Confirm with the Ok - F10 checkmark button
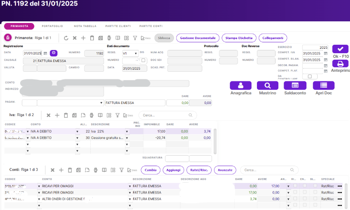Screen dimensions: 350x210 (x=340, y=49)
